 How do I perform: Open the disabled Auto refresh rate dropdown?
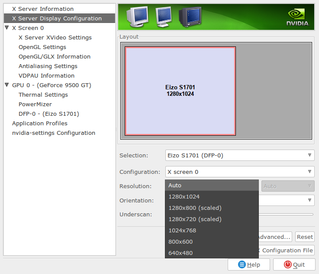click(x=288, y=186)
